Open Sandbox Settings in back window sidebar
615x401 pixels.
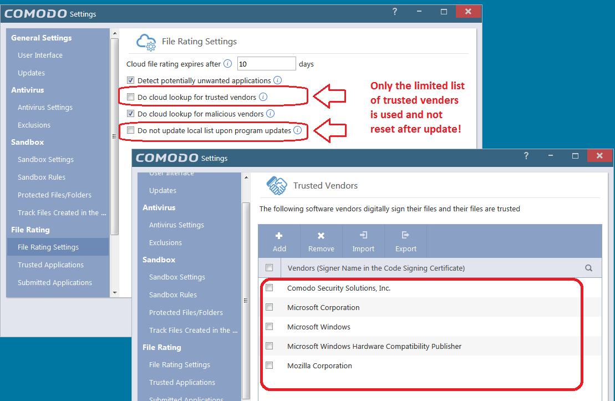click(45, 160)
